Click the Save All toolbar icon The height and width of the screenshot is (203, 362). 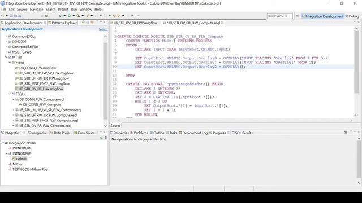pyautogui.click(x=15, y=16)
